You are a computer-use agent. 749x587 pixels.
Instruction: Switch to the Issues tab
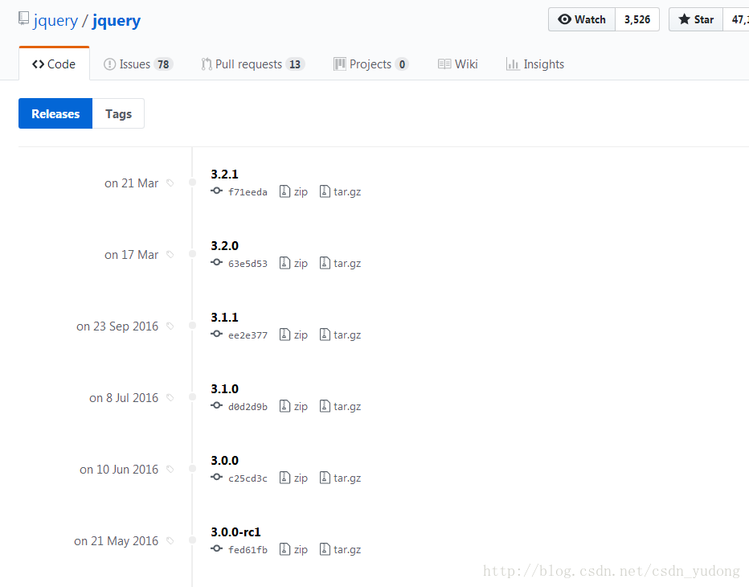[138, 64]
